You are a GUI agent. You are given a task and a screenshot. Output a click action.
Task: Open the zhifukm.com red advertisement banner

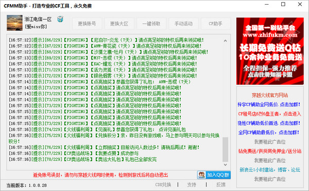coord(270,51)
